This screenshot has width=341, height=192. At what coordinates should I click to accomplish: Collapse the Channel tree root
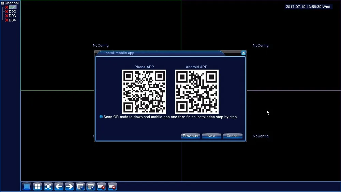tap(2, 3)
